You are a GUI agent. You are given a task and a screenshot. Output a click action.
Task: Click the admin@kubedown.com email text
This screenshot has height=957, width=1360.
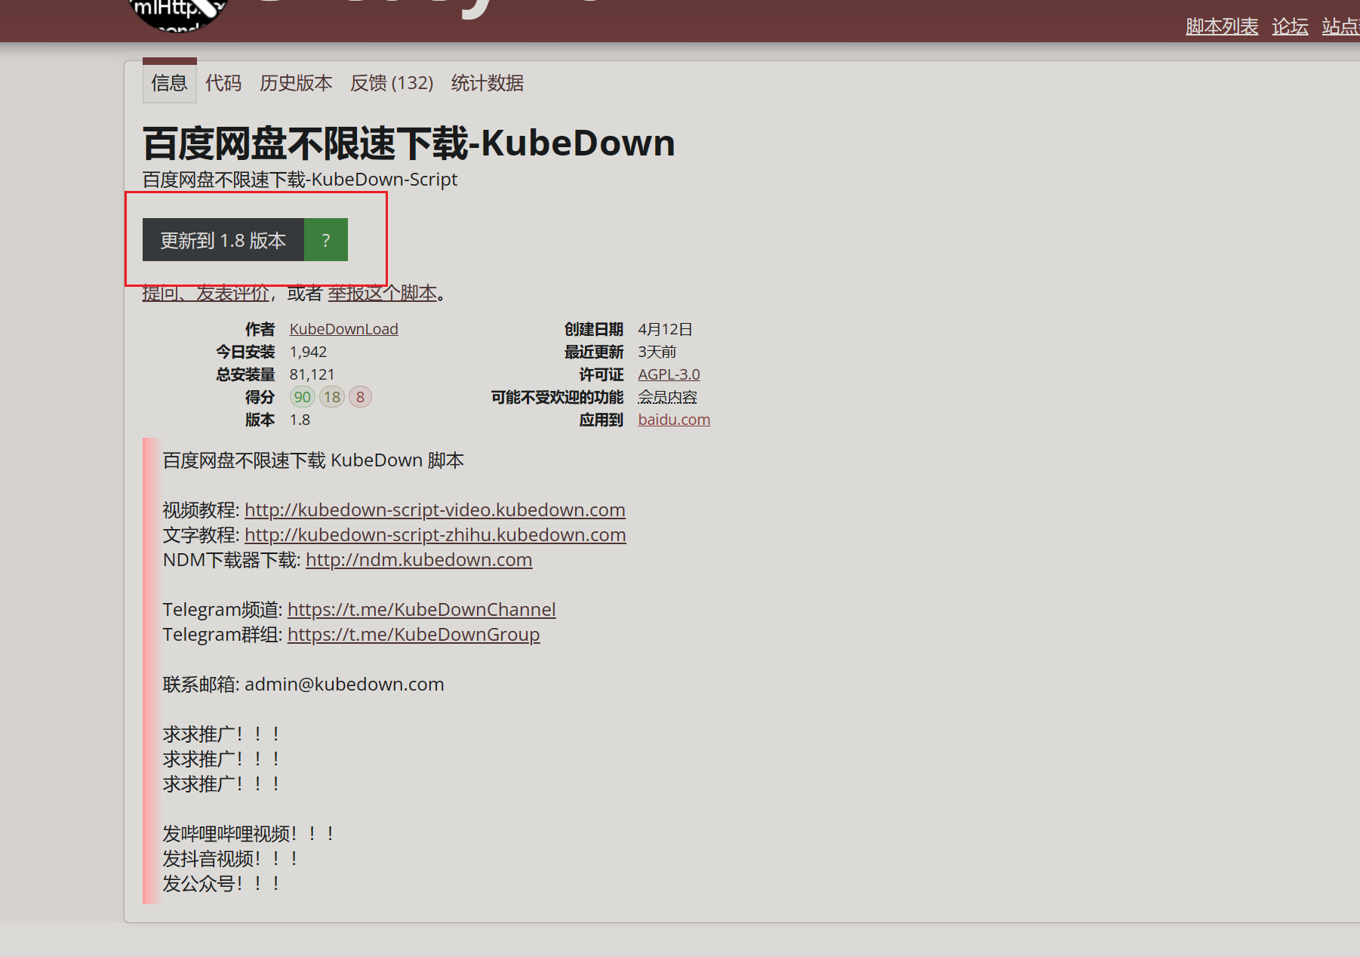344,685
